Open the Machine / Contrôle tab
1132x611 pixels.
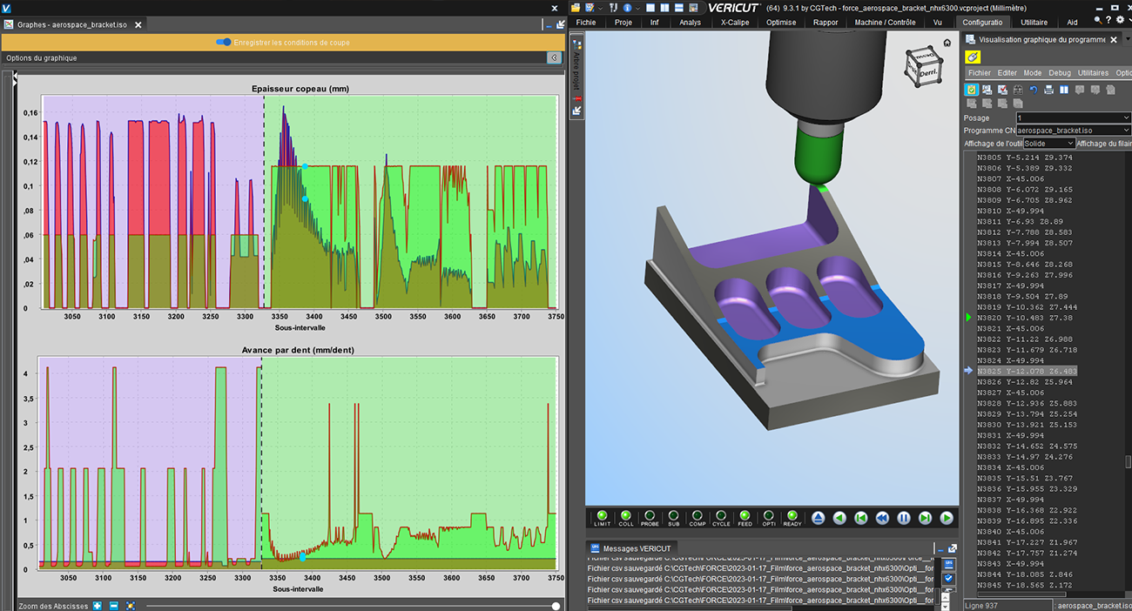click(885, 23)
